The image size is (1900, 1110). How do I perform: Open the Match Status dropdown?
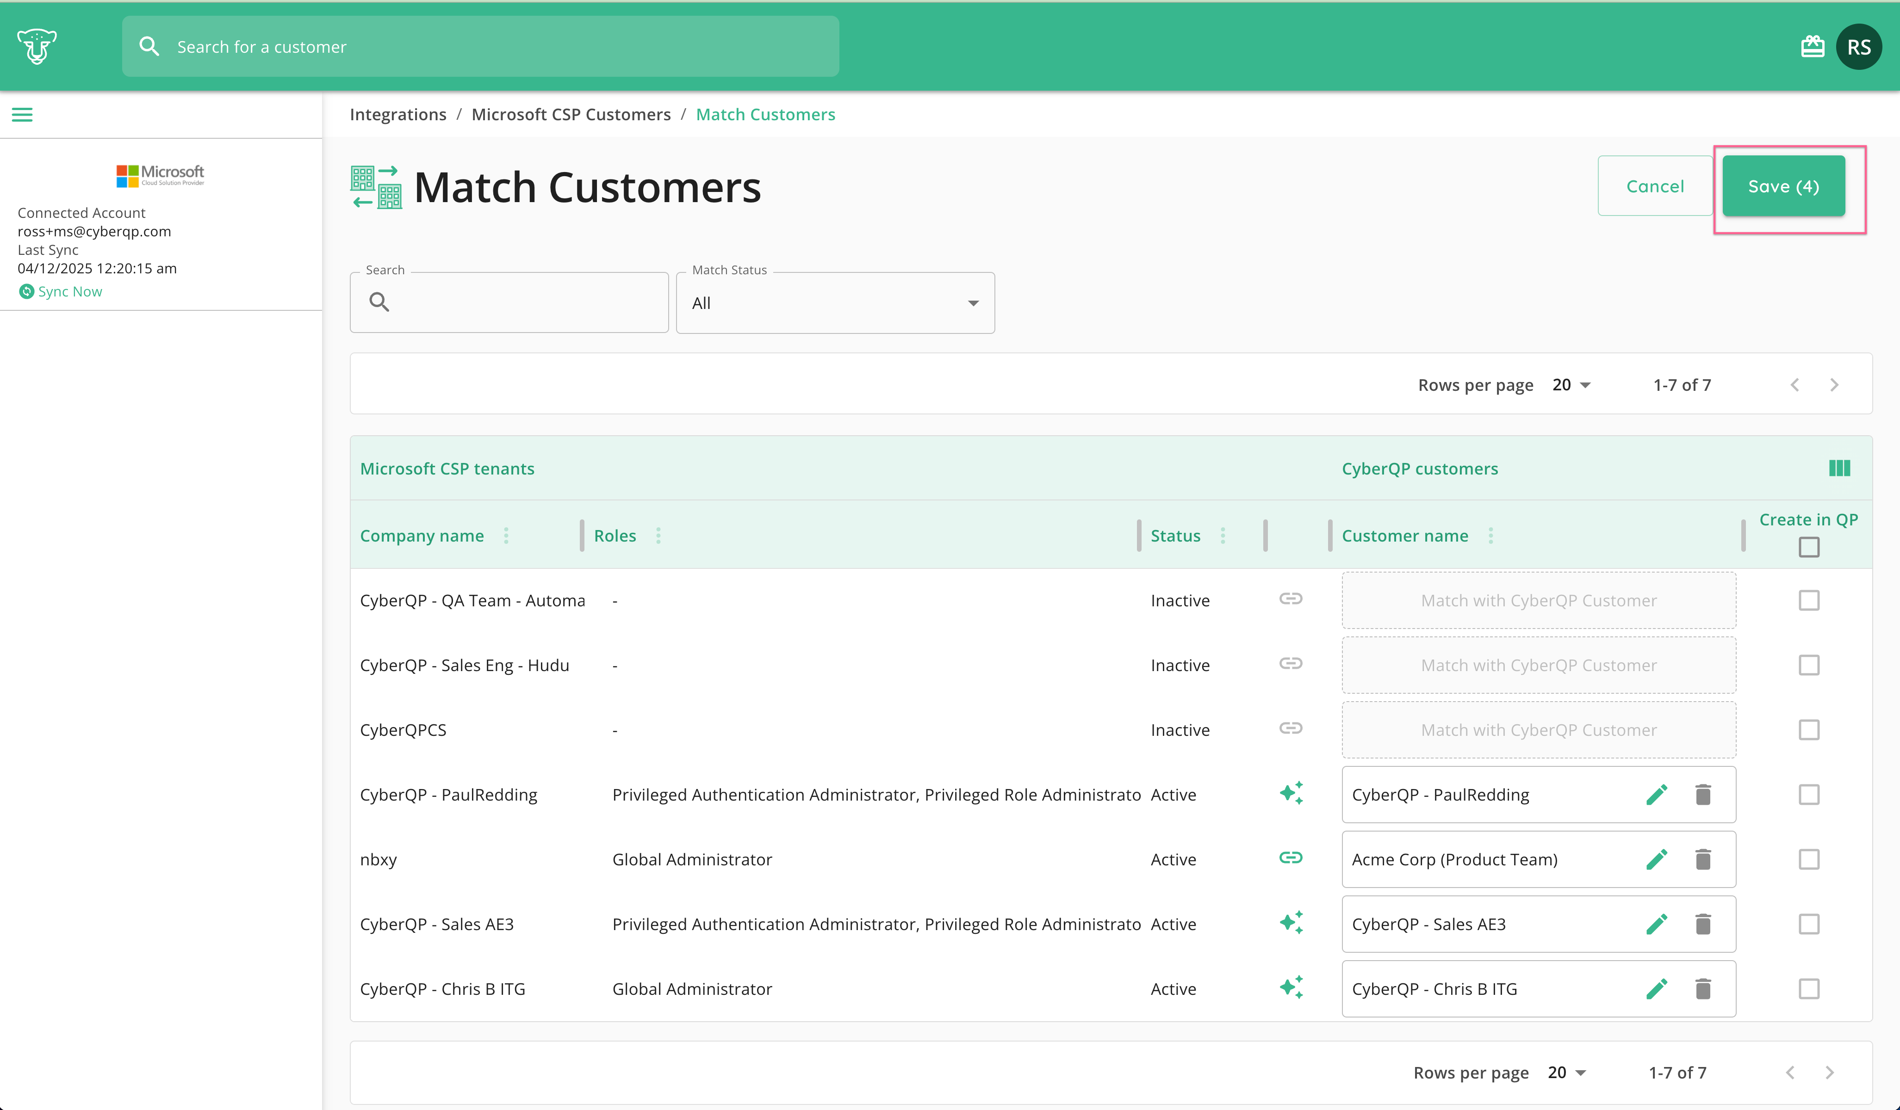835,303
